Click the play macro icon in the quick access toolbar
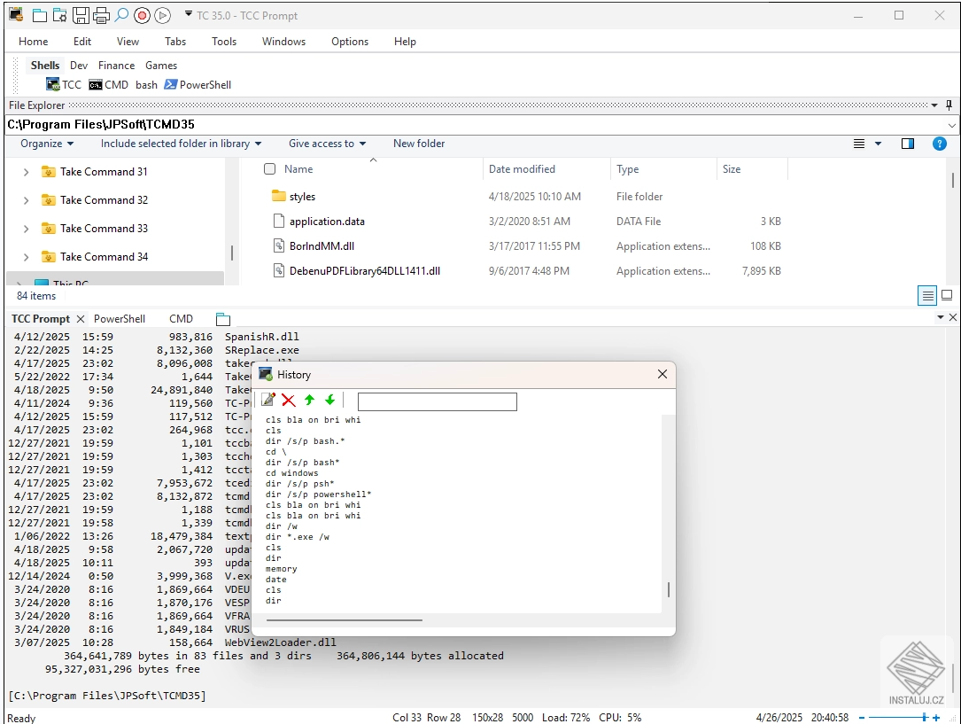This screenshot has height=724, width=961. point(162,15)
